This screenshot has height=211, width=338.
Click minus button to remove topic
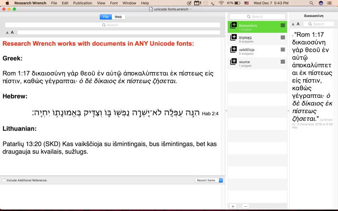pyautogui.click(x=245, y=206)
